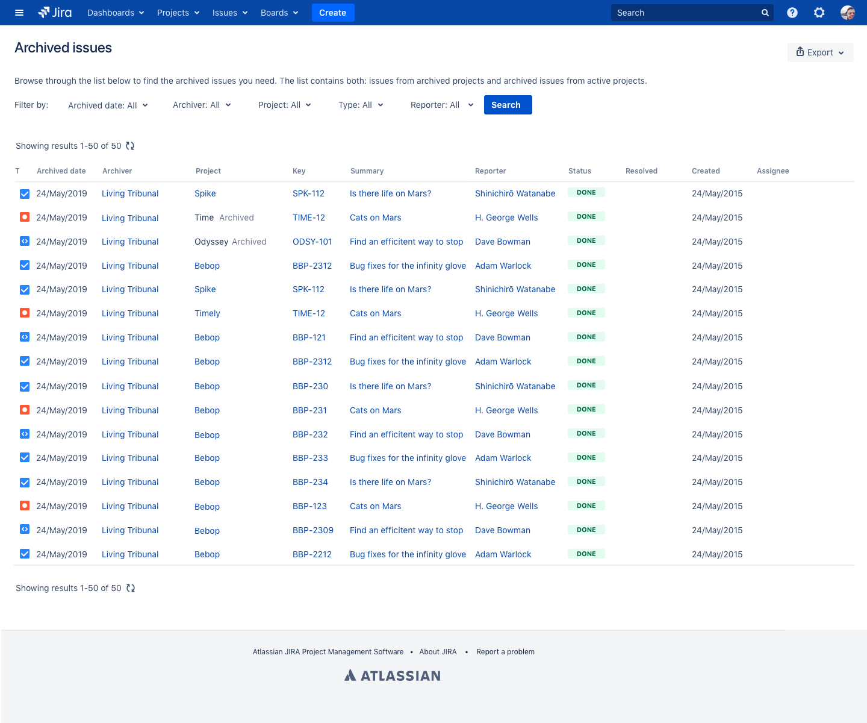
Task: Open the Dashboards menu
Action: pyautogui.click(x=116, y=13)
